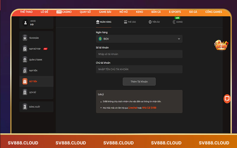Open the Thể Thao menu
This screenshot has height=148, width=237.
pos(26,12)
